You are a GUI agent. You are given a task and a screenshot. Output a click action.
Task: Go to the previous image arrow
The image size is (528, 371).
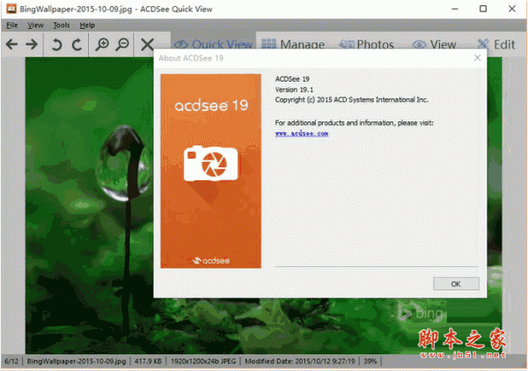coord(11,44)
